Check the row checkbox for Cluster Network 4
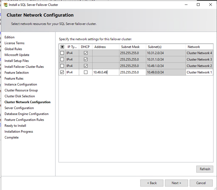This screenshot has height=190, width=217. pos(62,53)
